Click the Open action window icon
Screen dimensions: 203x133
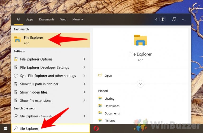pyautogui.click(x=100, y=75)
